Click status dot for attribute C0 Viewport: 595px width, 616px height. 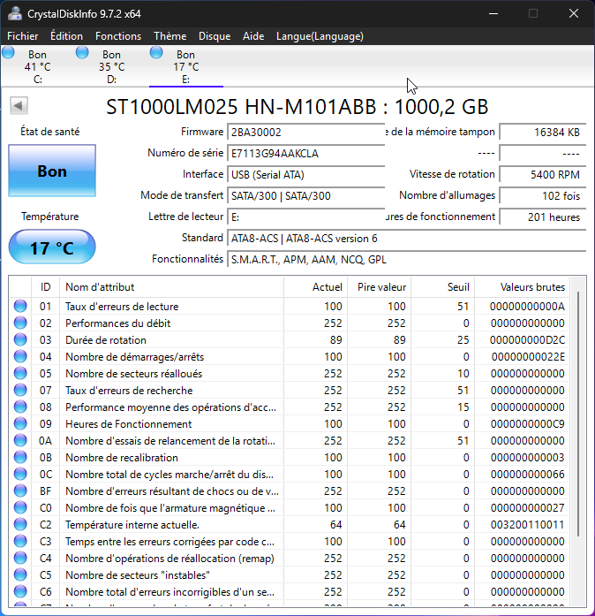[20, 508]
